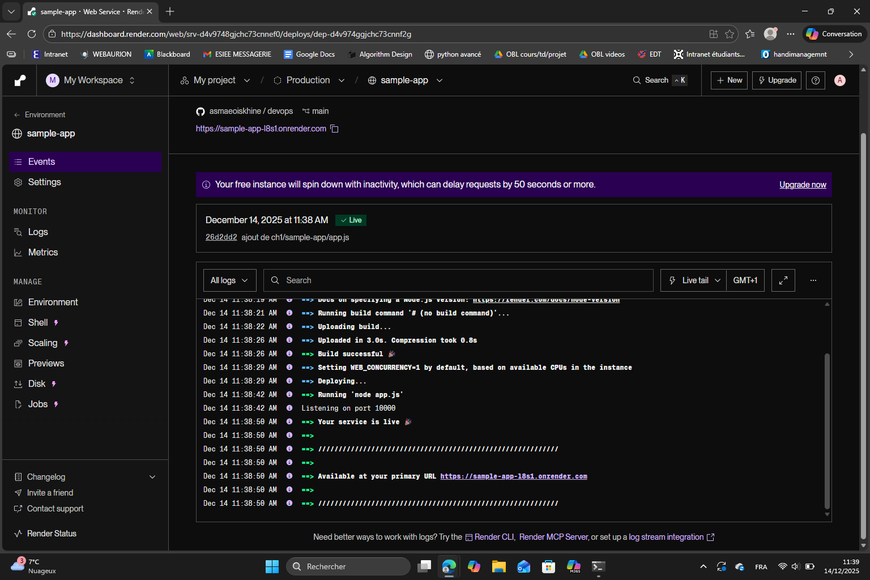870x580 pixels.
Task: Open the All logs filter dropdown
Action: 229,280
